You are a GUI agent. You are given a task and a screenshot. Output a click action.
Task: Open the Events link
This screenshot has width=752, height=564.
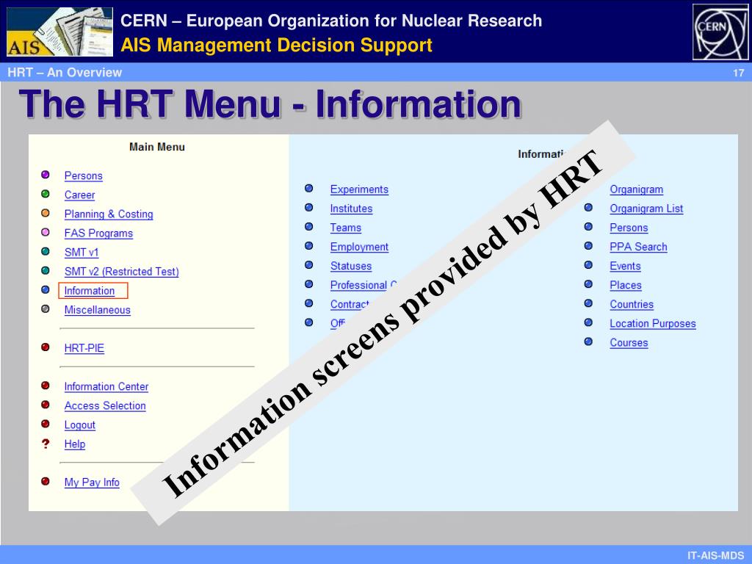click(626, 267)
